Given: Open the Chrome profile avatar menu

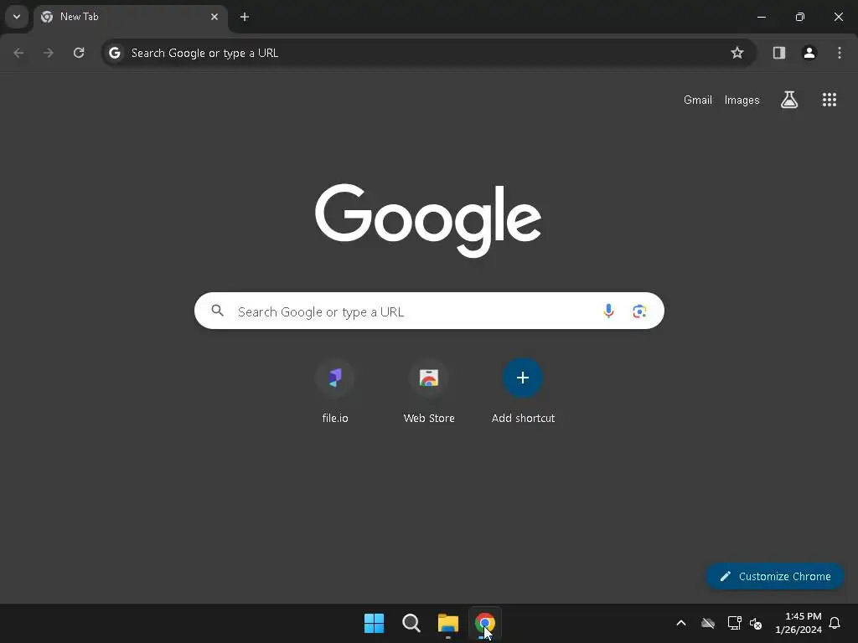Looking at the screenshot, I should 809,53.
